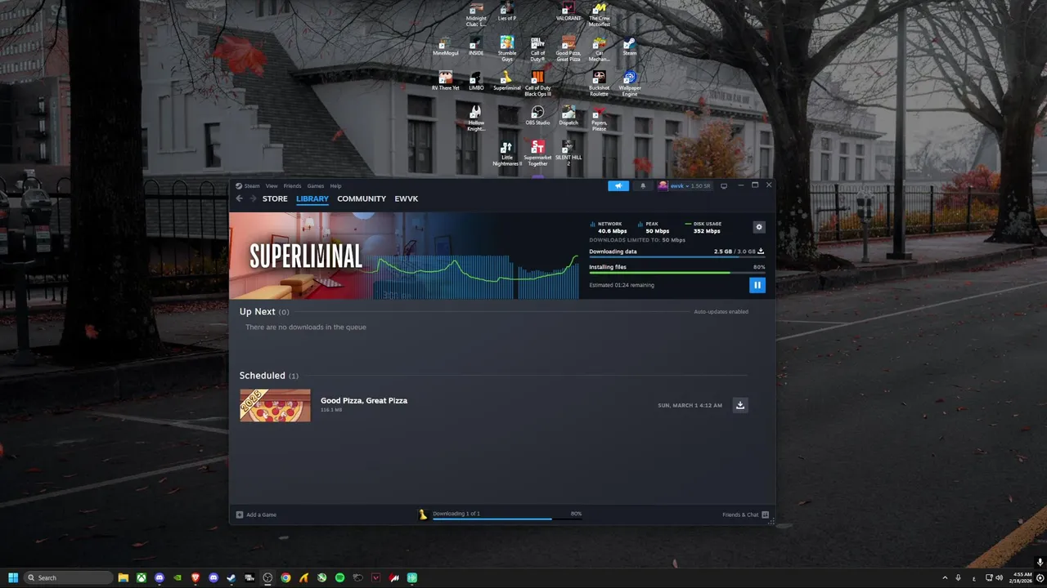The image size is (1047, 588).
Task: Click the taskbar Search box
Action: [x=70, y=577]
